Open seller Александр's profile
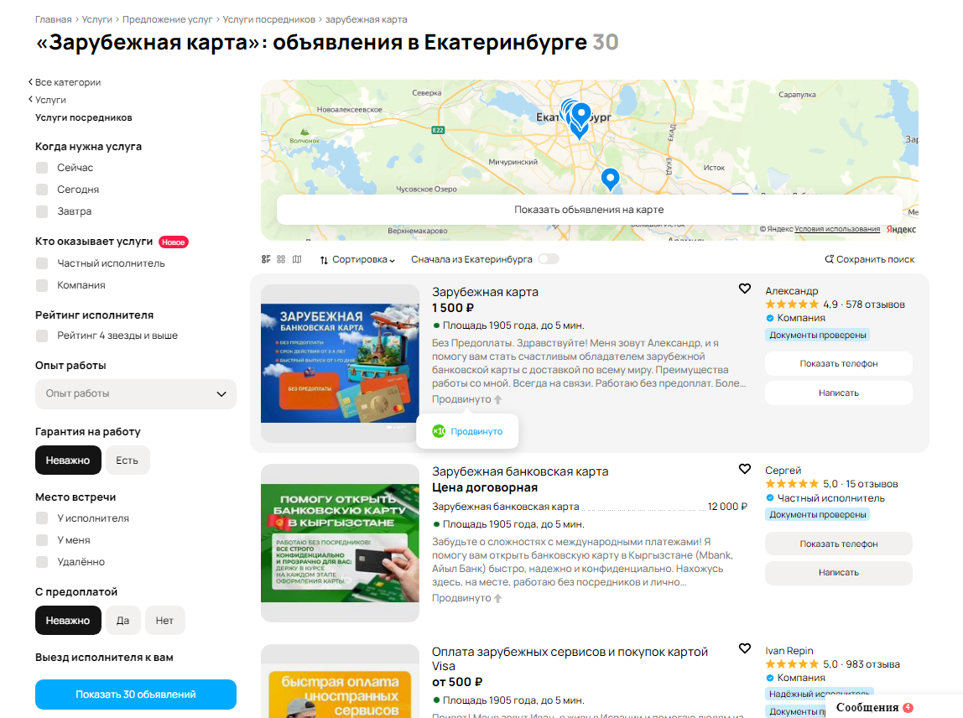The image size is (963, 718). [792, 290]
